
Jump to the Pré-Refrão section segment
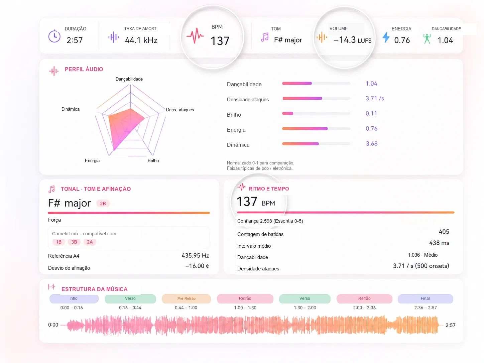coord(187,298)
